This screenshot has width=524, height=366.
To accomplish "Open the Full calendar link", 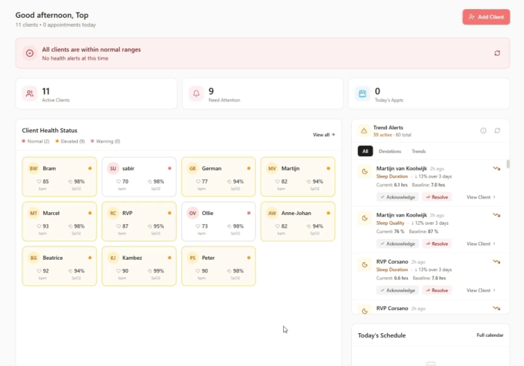I will click(x=490, y=335).
